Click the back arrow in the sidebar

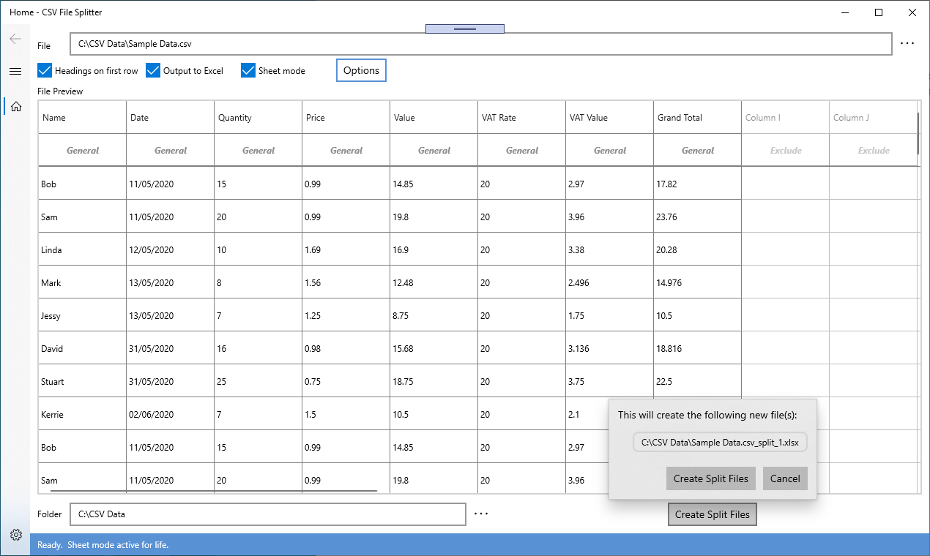pyautogui.click(x=15, y=39)
